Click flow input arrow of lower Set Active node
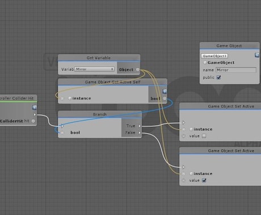The width and height of the screenshot is (261, 215). pos(184,167)
